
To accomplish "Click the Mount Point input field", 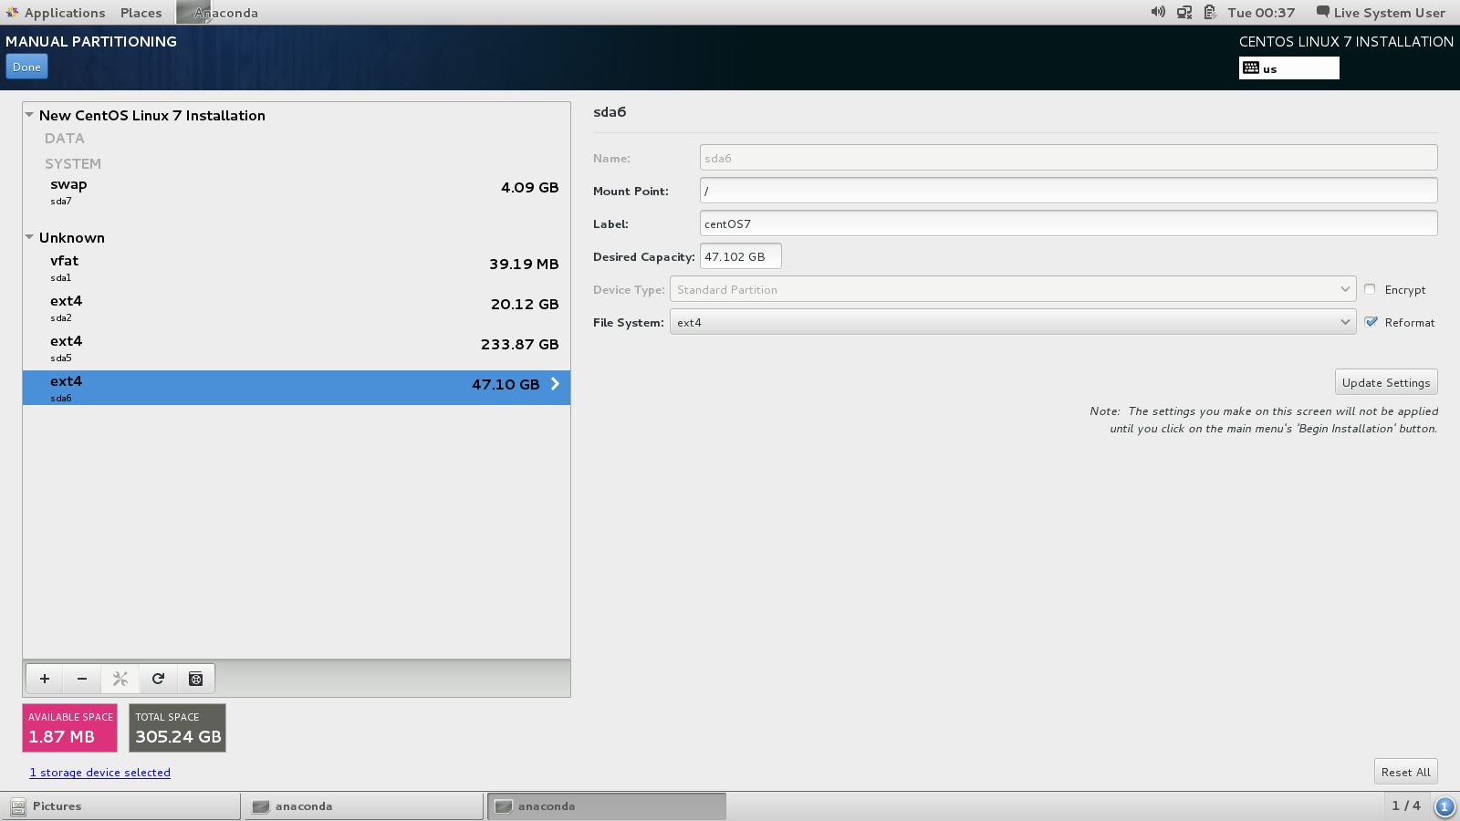I will click(1069, 191).
